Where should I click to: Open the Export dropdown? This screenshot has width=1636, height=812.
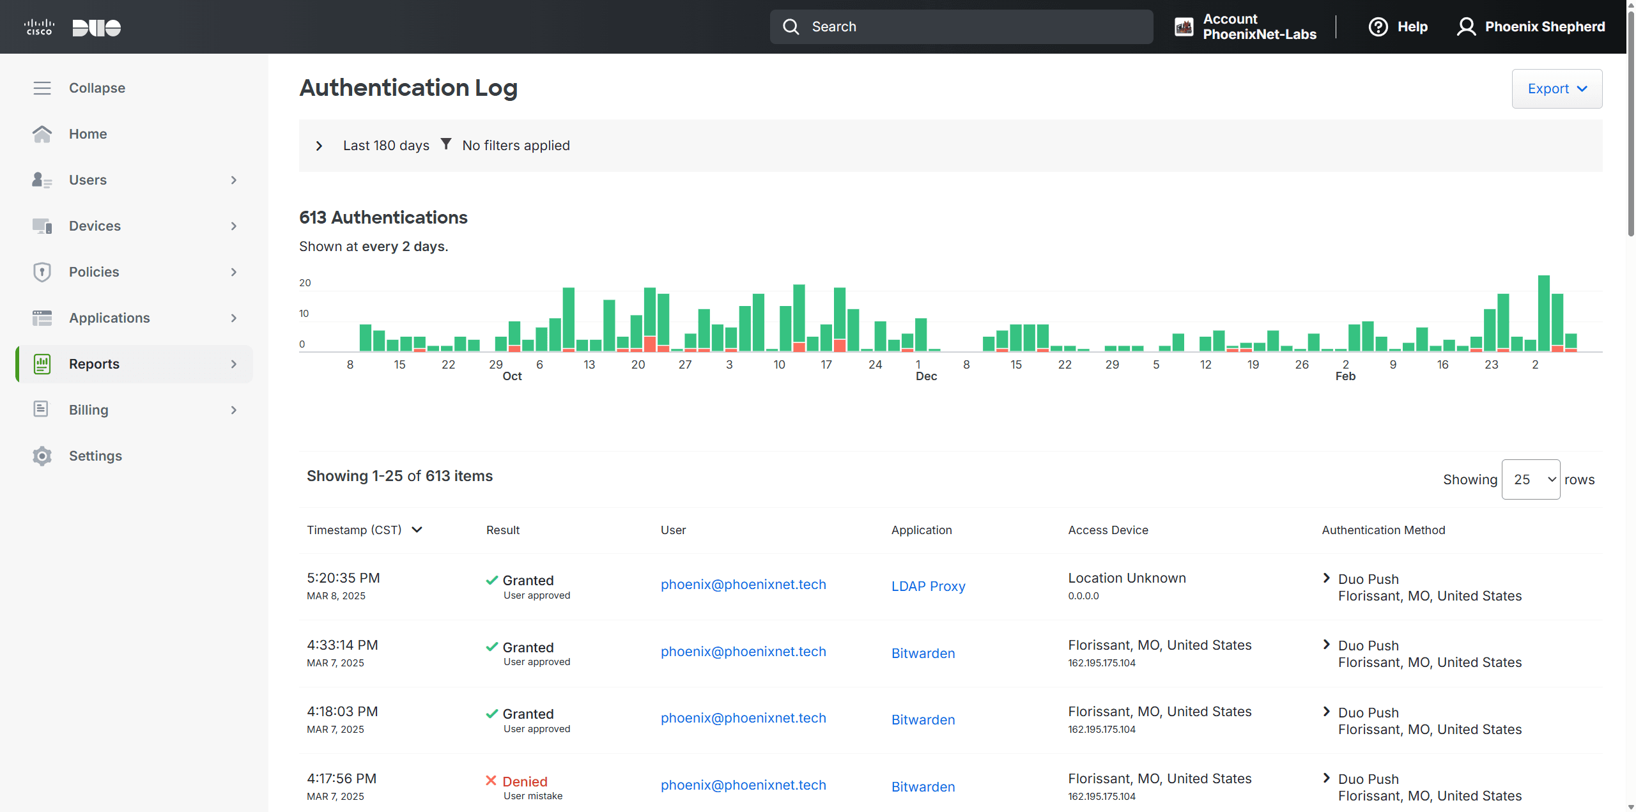(1557, 89)
